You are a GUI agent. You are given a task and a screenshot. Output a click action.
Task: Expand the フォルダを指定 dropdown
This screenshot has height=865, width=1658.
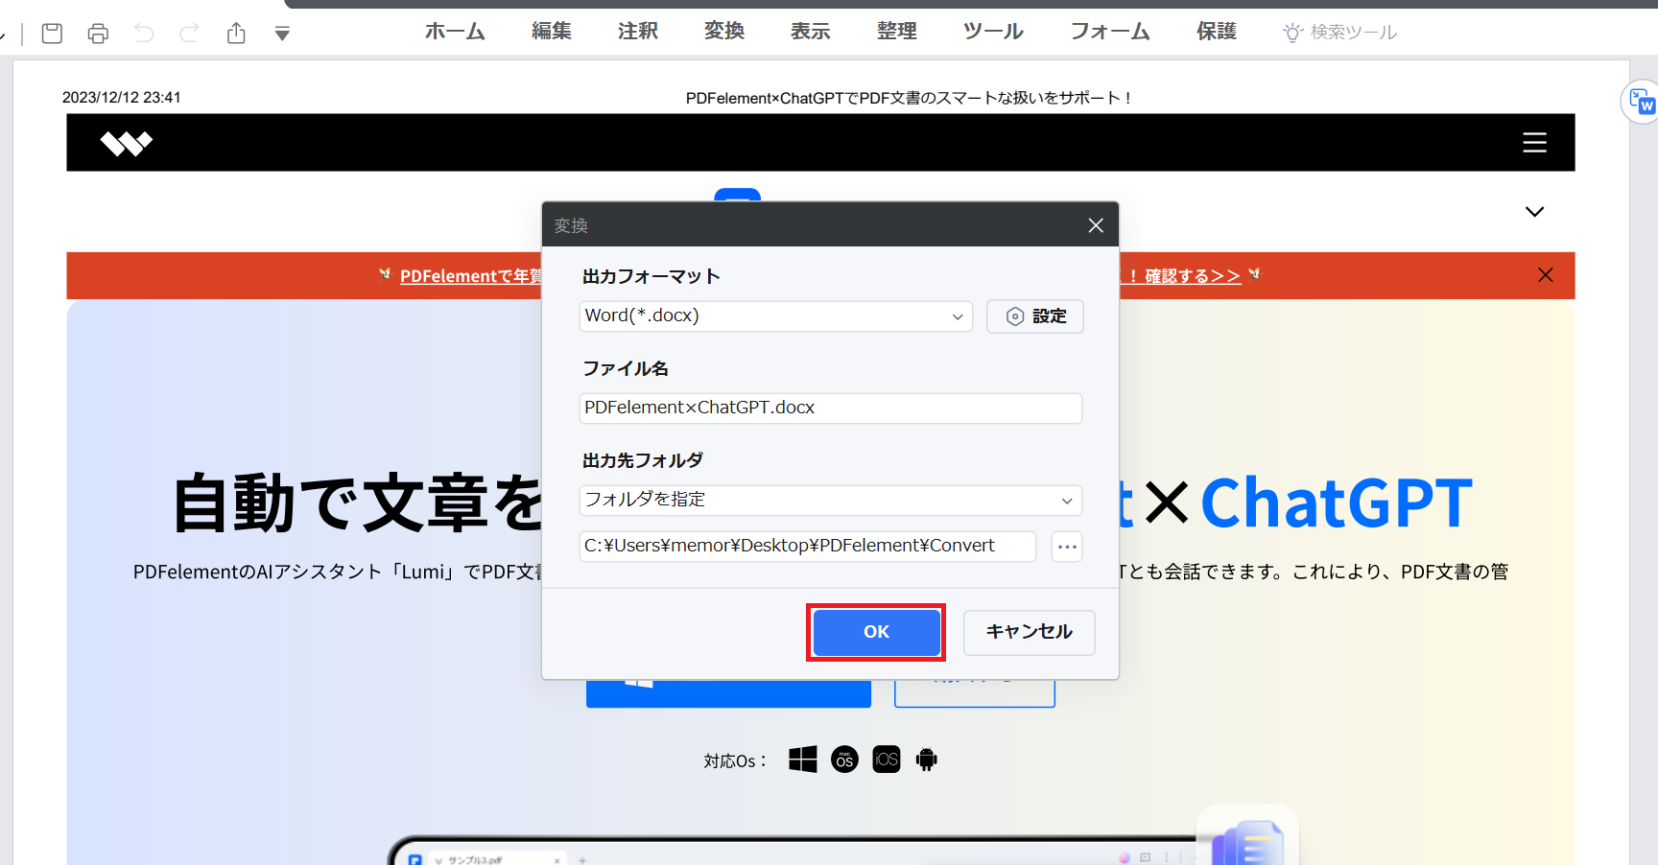tap(830, 501)
